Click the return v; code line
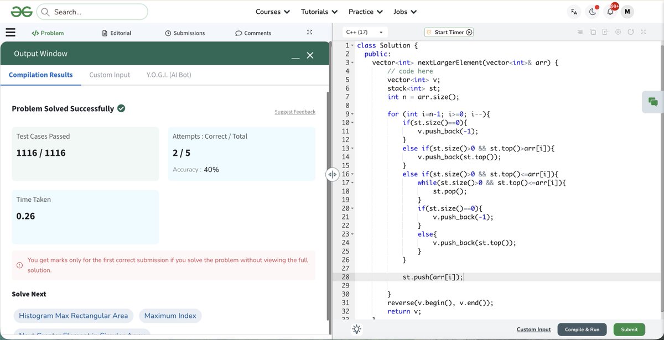 [404, 311]
